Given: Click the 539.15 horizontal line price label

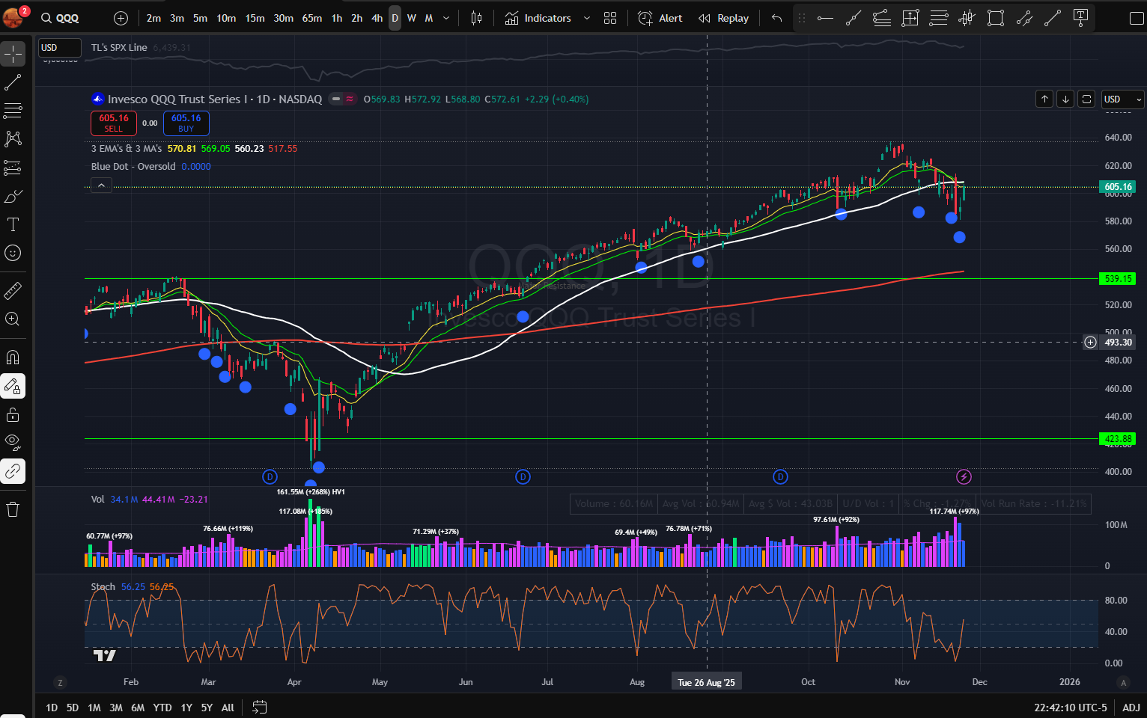Looking at the screenshot, I should 1117,279.
